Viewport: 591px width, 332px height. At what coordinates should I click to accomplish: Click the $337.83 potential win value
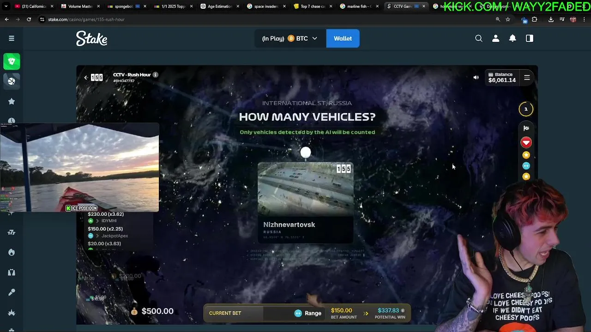coord(388,310)
